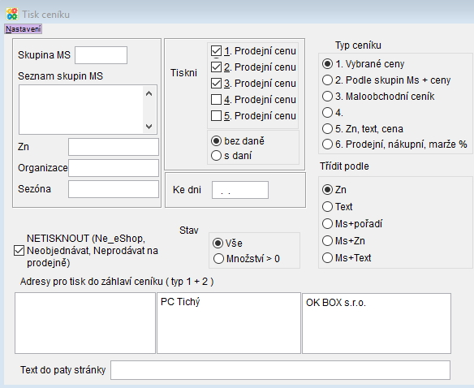Click the OK BOX s.r.o. address box
Viewport: 474px width, 388px height.
[377, 323]
